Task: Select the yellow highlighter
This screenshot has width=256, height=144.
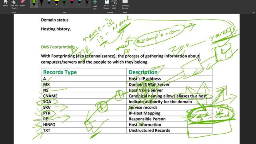Action: 56,3
